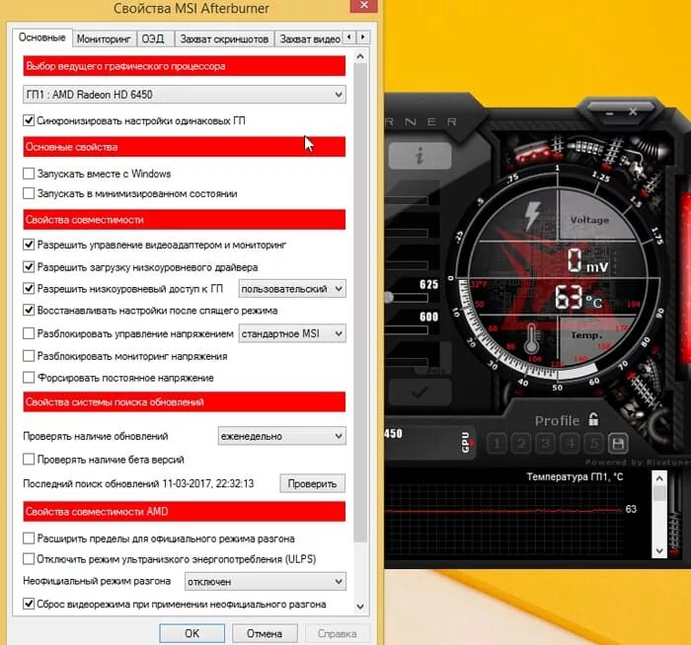Select profile slot 4 in Afterburner
Screen dimensions: 691x645
(x=571, y=444)
